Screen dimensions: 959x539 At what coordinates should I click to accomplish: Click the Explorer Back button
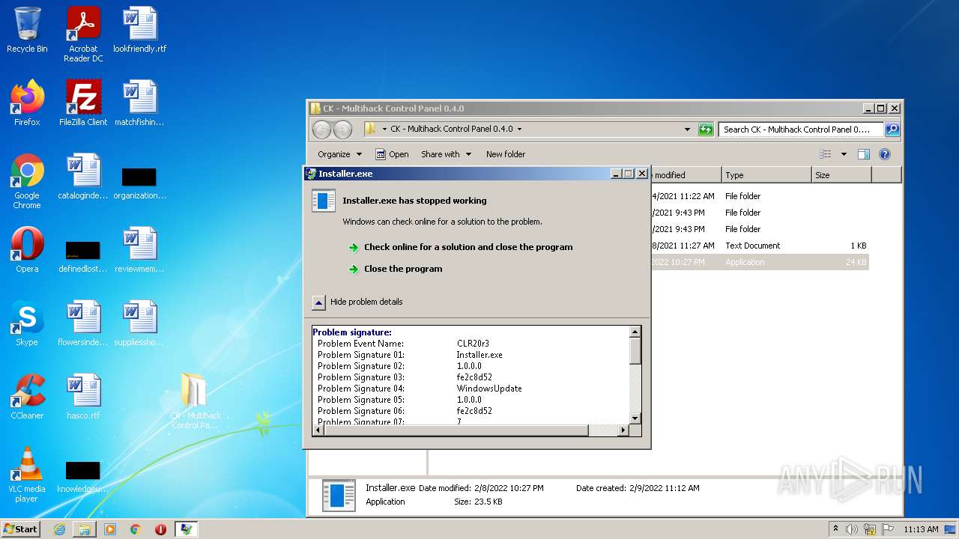tap(322, 130)
